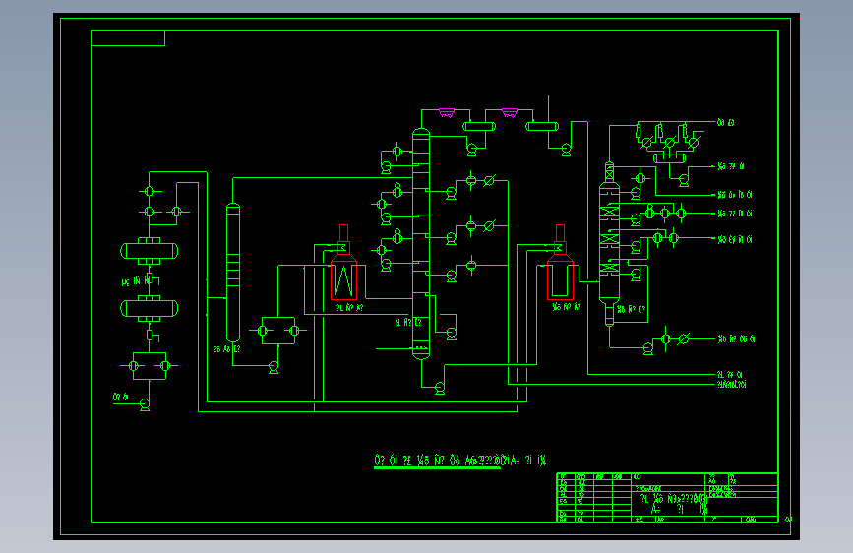Click the lower horizontal vessel on the left
This screenshot has height=553, width=853.
click(150, 309)
